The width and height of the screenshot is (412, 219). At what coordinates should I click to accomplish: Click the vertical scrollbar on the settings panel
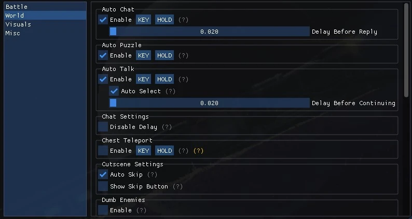406,47
